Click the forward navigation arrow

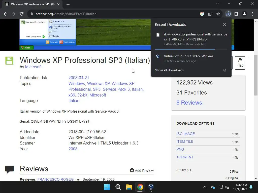(x=14, y=14)
